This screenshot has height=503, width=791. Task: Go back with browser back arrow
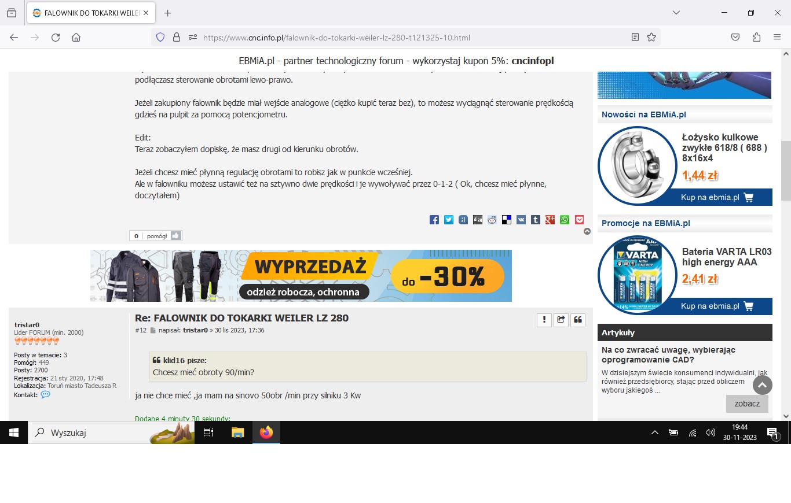[14, 38]
